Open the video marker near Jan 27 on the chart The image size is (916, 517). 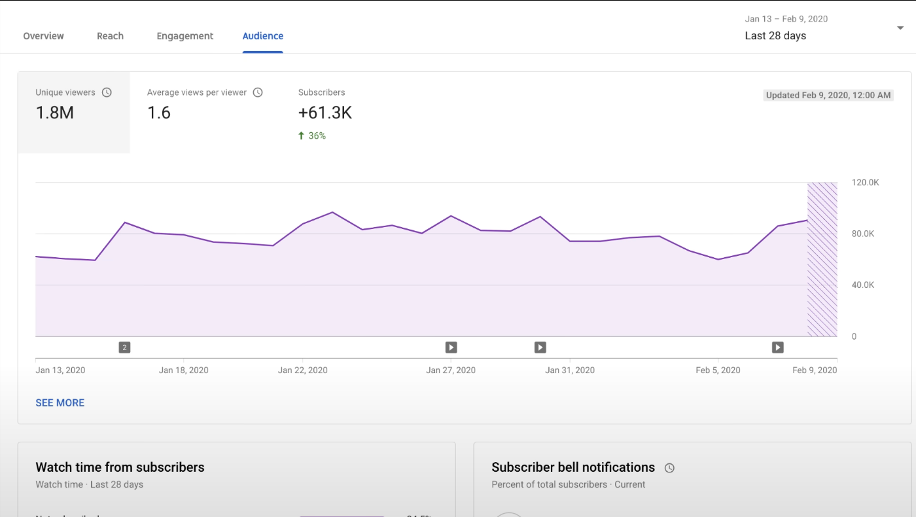(451, 347)
